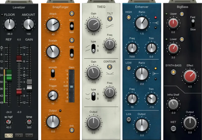Click the upper red range fader handle
Image resolution: width=202 pixels, height=140 pixels.
19,59
